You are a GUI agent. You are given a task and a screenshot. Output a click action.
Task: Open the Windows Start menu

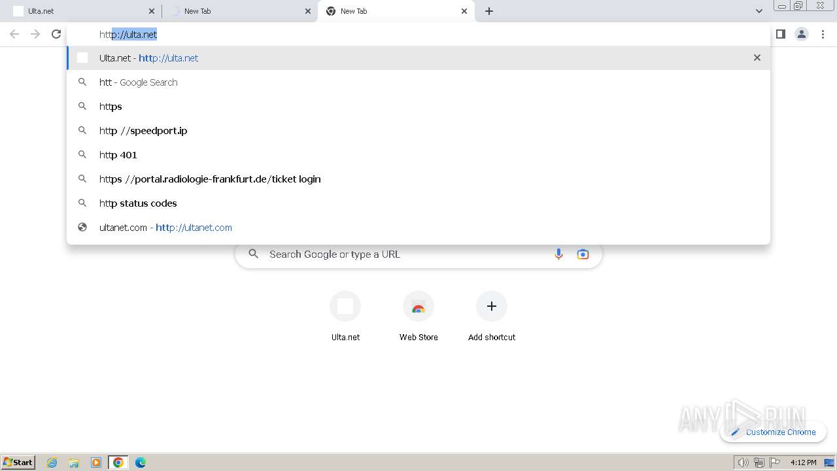click(18, 462)
